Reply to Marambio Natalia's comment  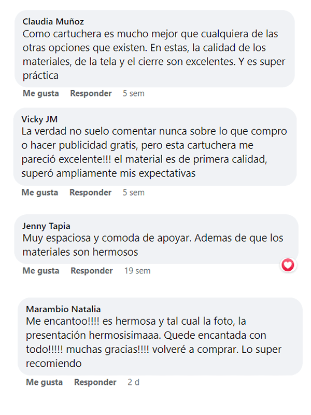[x=95, y=382]
